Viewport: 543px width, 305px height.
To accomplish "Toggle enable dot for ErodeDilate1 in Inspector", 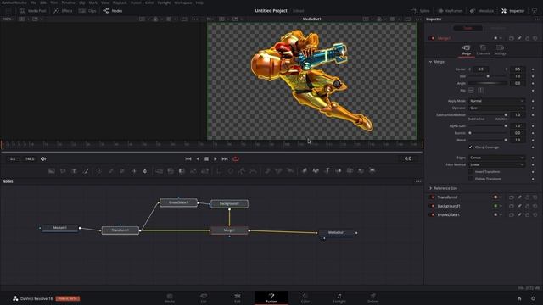I will click(x=433, y=214).
